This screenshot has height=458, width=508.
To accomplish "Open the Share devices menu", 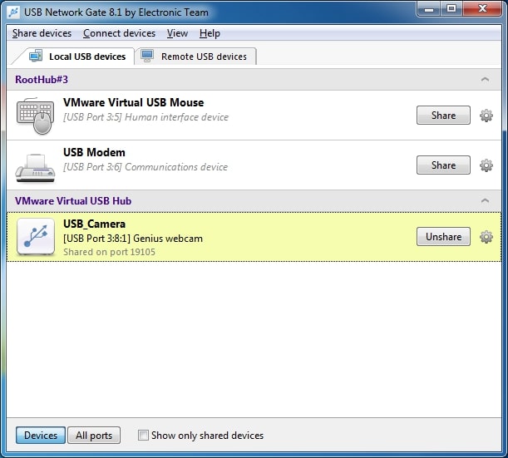I will [42, 33].
